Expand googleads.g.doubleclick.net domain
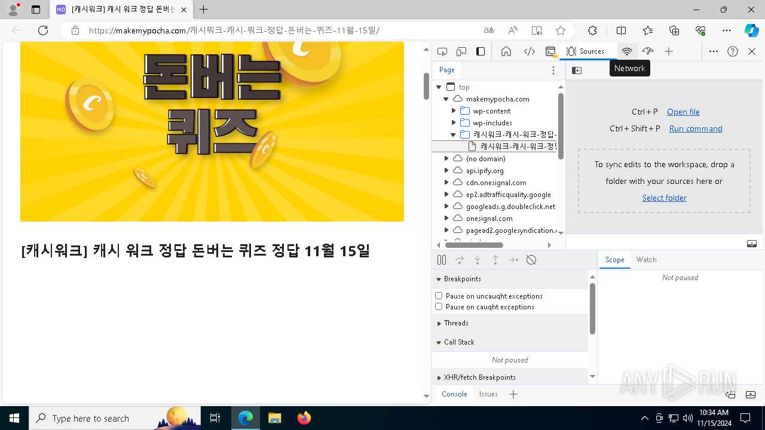Viewport: 765px width, 430px height. 446,207
